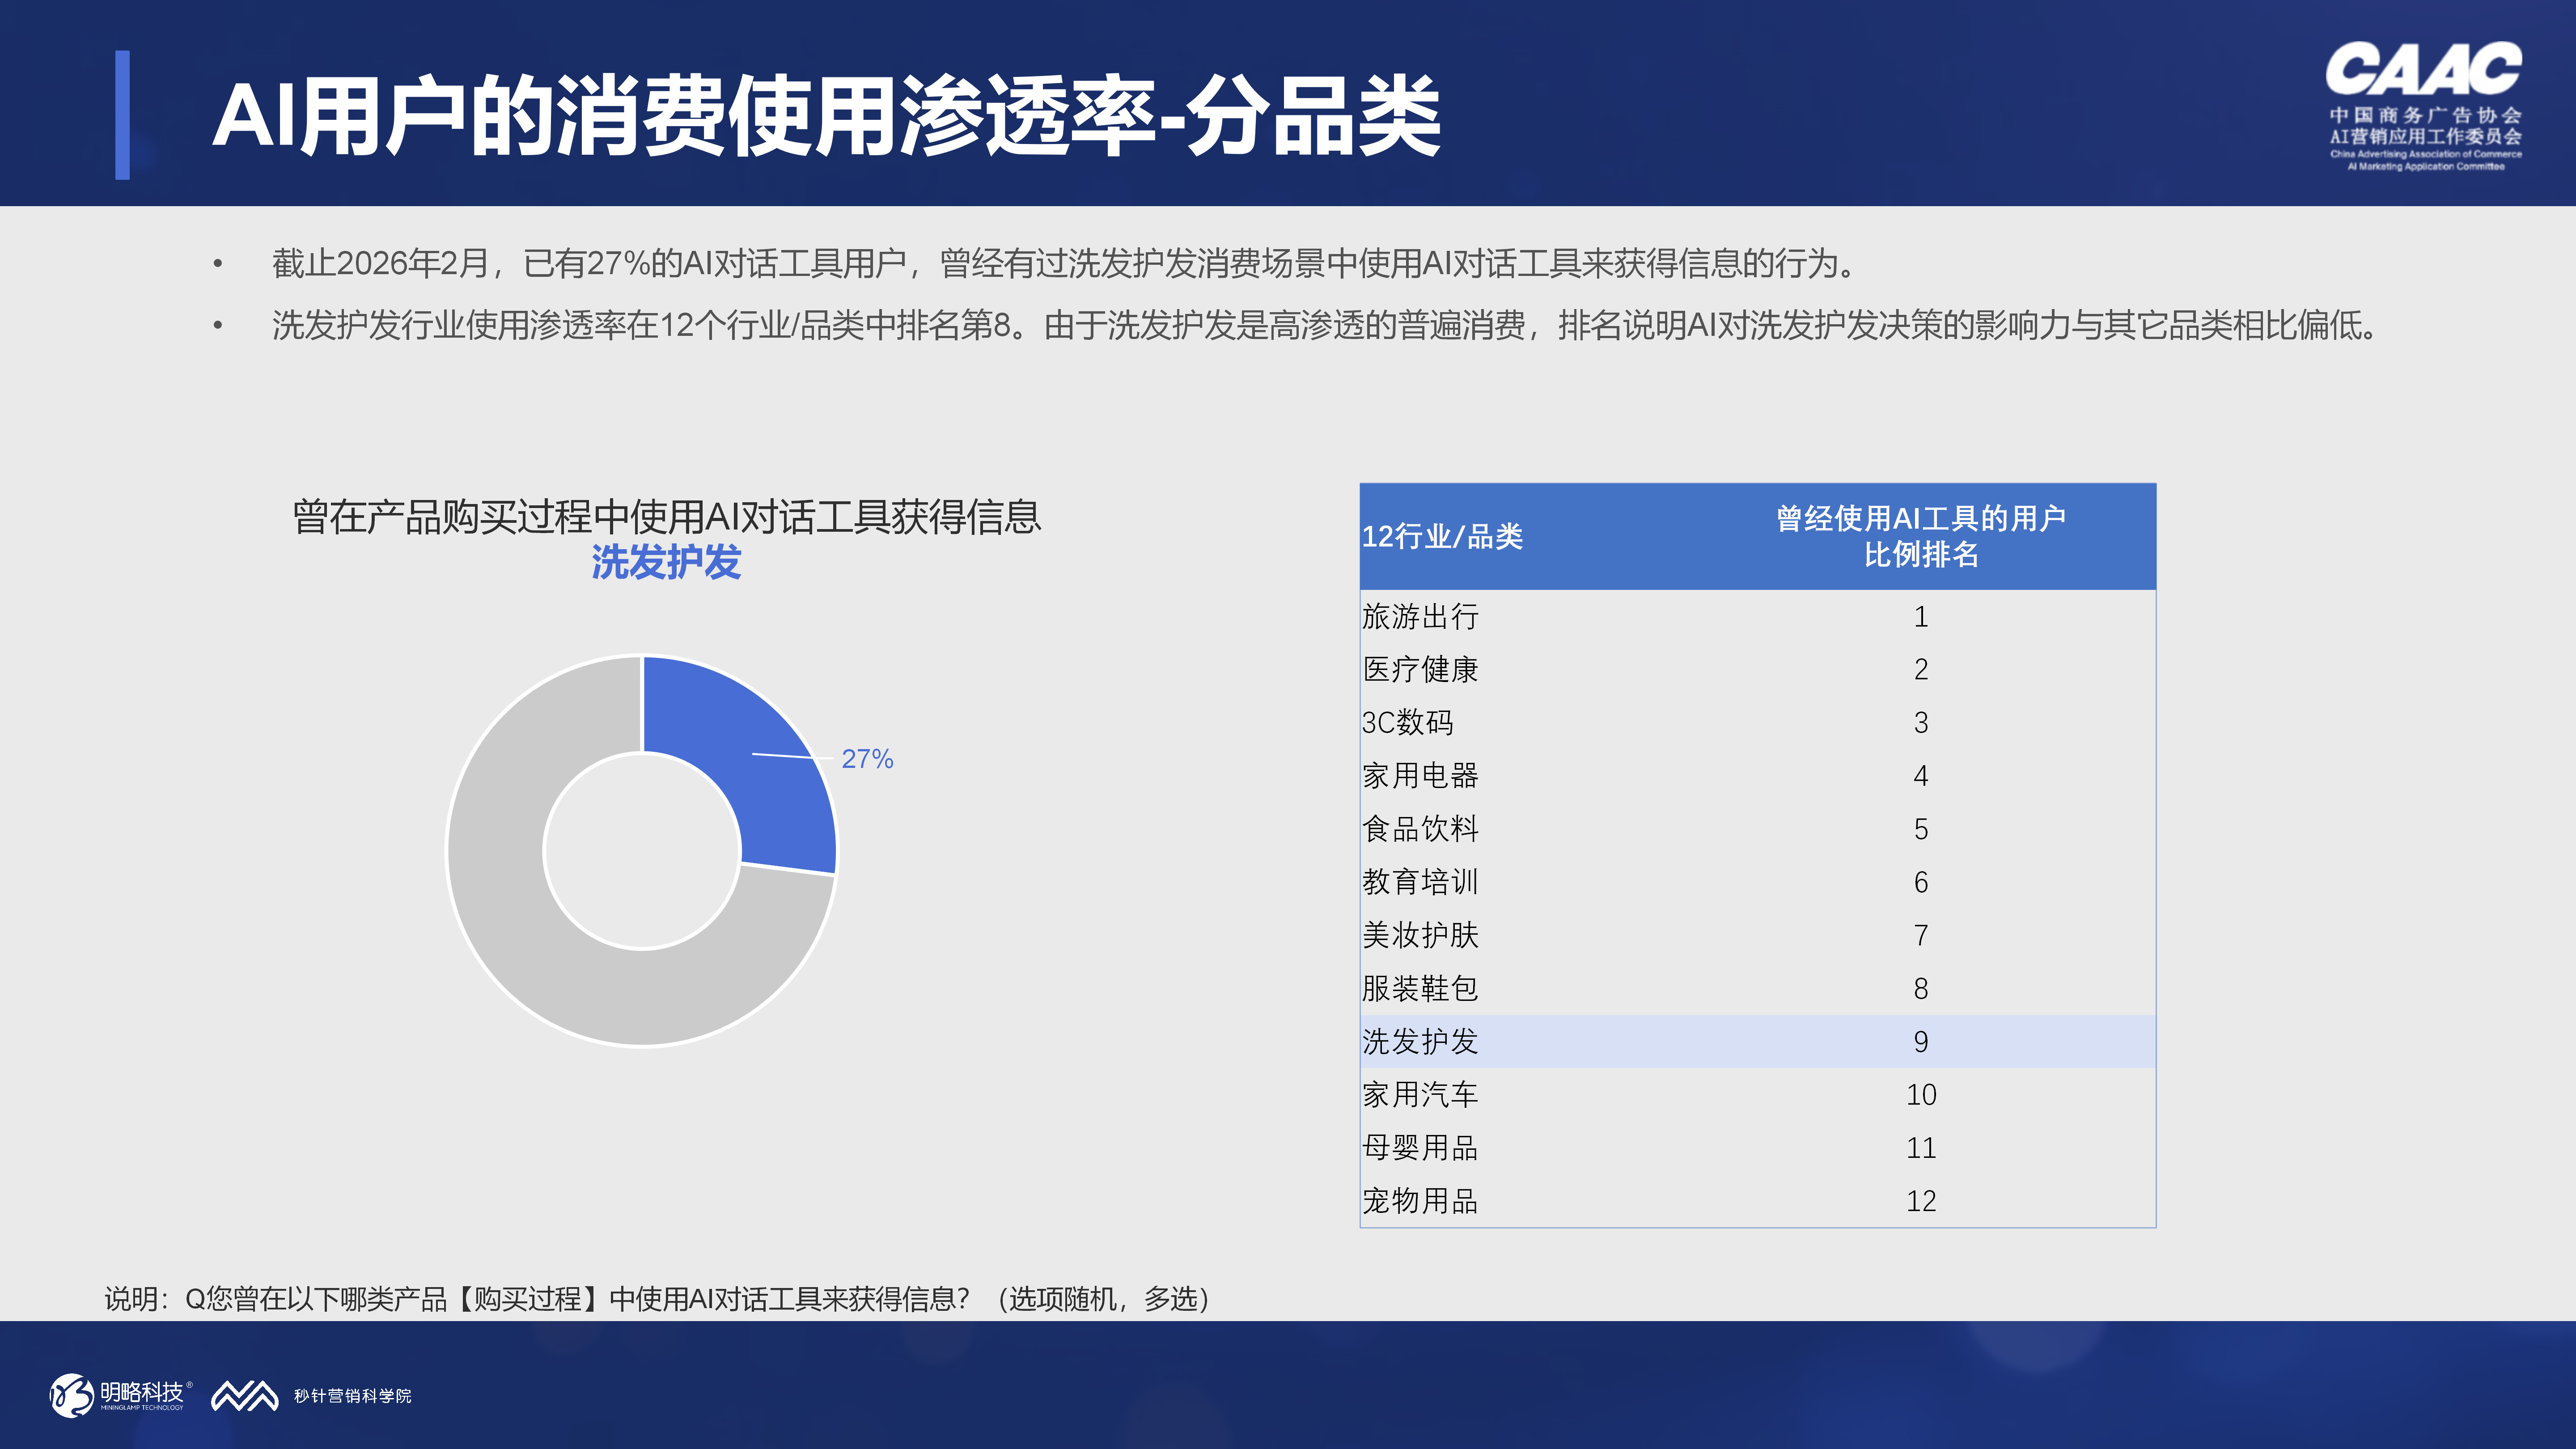Click the bullet starting with 洗发护发行业使用渗透率
Viewport: 2576px width, 1449px height.
tap(1326, 325)
